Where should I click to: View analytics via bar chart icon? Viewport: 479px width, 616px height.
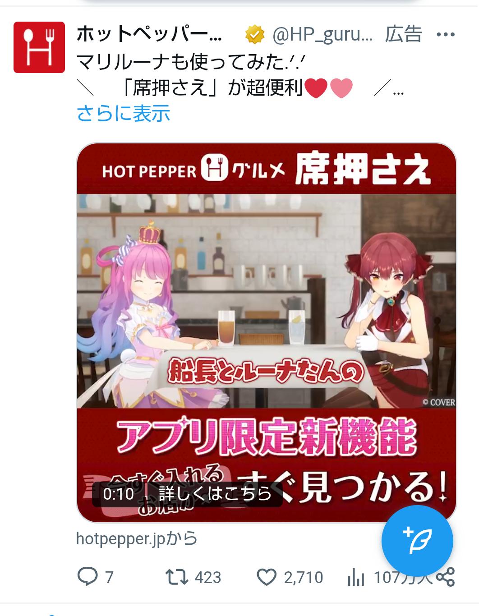click(x=356, y=577)
